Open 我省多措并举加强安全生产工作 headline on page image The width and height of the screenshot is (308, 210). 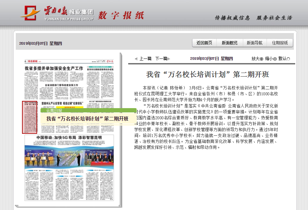54,68
